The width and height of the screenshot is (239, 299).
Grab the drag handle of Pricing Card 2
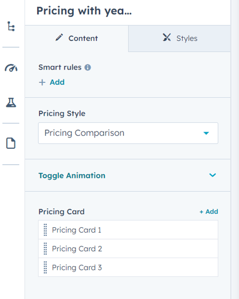45,249
